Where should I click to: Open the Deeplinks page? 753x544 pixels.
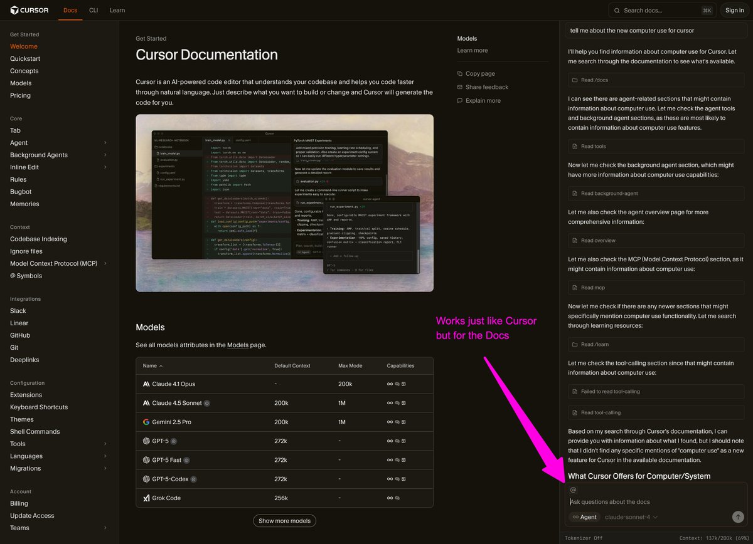[x=24, y=360]
